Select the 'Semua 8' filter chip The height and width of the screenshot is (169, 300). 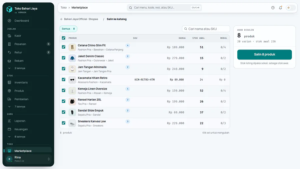pyautogui.click(x=68, y=29)
